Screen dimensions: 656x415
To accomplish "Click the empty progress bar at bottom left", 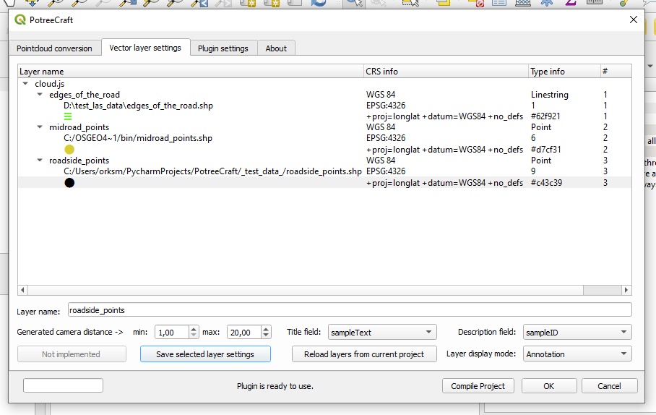I will coord(63,385).
